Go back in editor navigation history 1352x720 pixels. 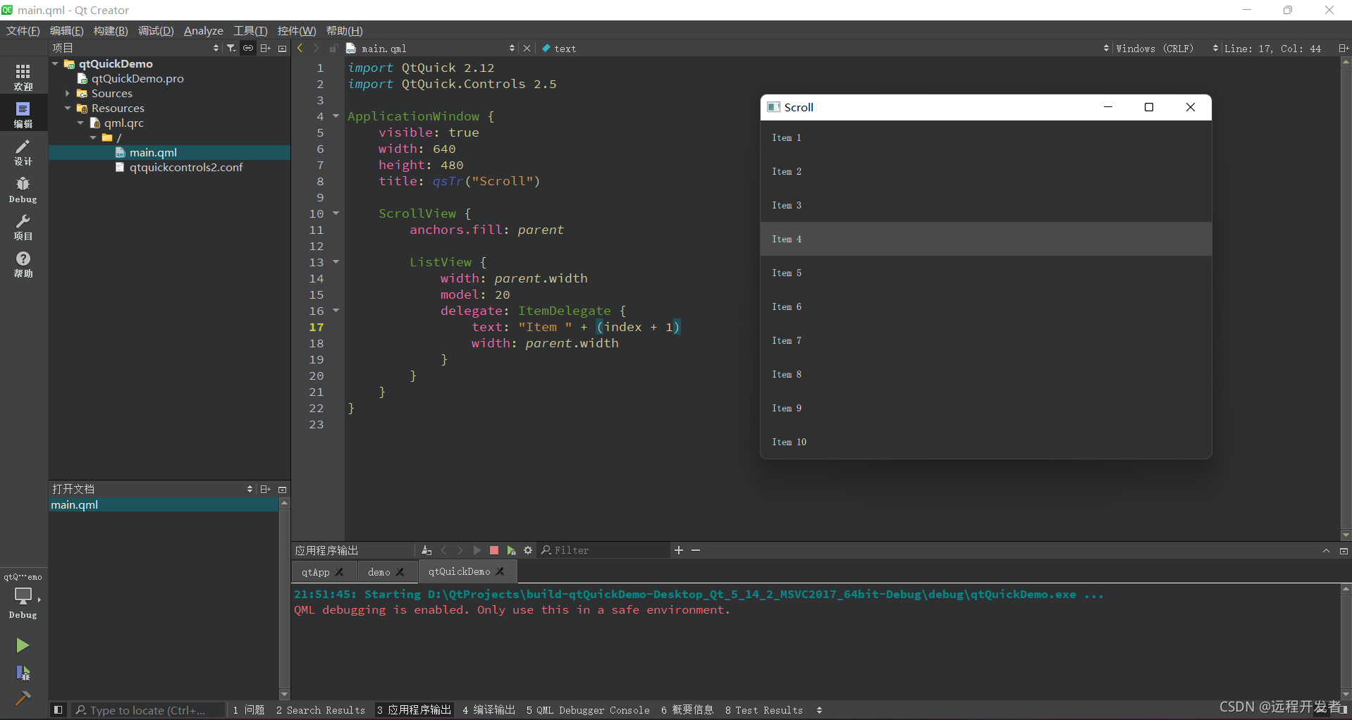click(x=300, y=48)
